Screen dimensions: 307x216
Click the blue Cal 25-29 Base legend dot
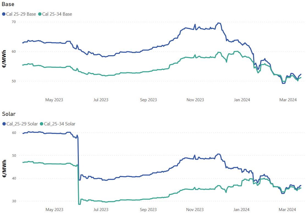pyautogui.click(x=4, y=14)
